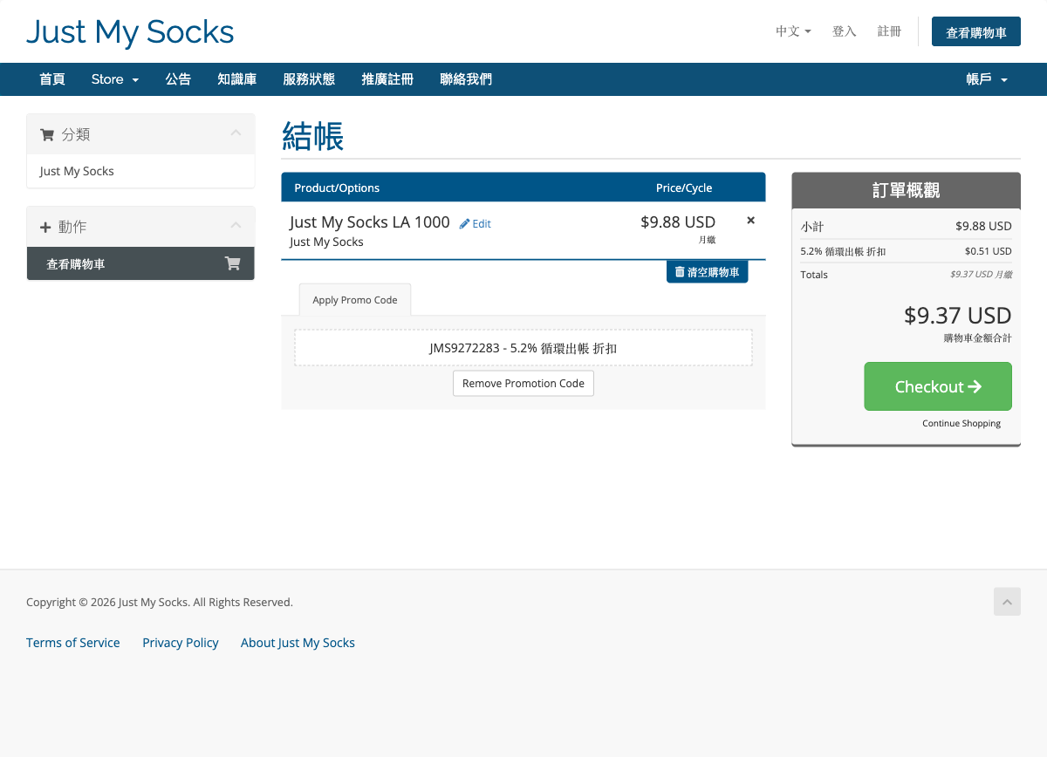Click the copyright notice text
The height and width of the screenshot is (757, 1047).
(160, 602)
